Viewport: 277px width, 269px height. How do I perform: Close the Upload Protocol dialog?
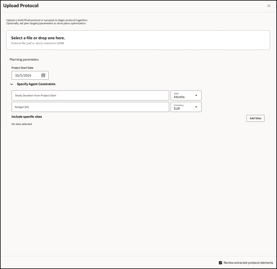tap(269, 6)
